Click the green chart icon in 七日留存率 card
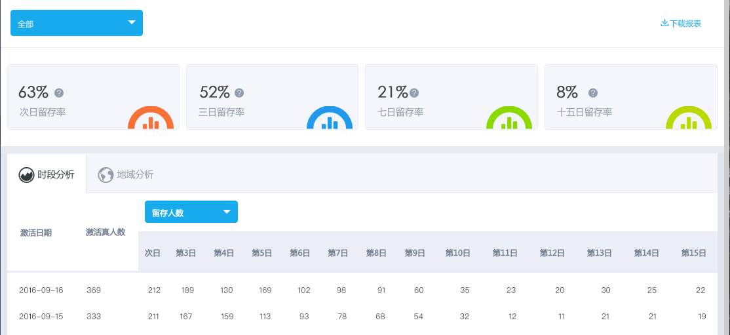 (509, 121)
